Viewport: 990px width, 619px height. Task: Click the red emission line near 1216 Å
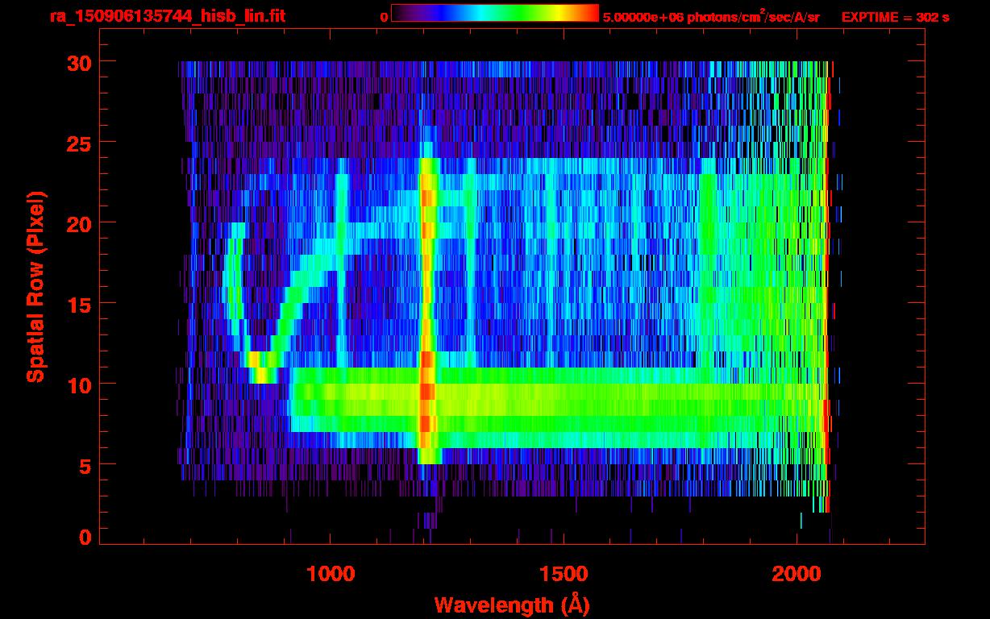click(x=427, y=310)
